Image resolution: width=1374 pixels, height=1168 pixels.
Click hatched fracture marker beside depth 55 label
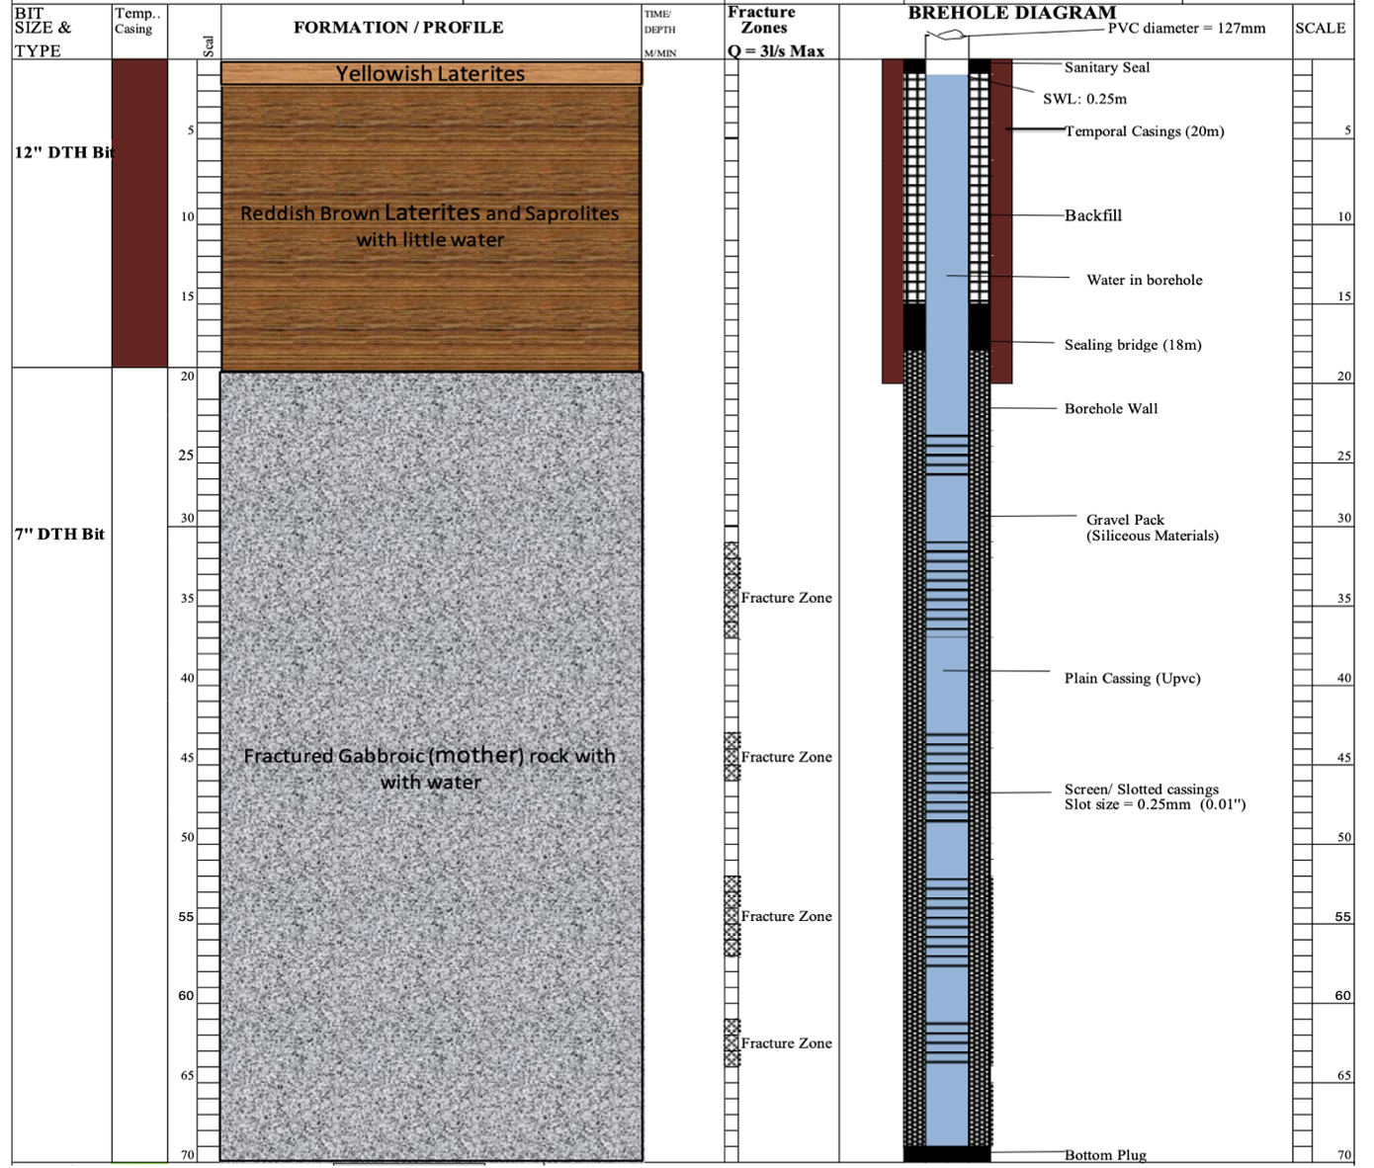pos(731,915)
